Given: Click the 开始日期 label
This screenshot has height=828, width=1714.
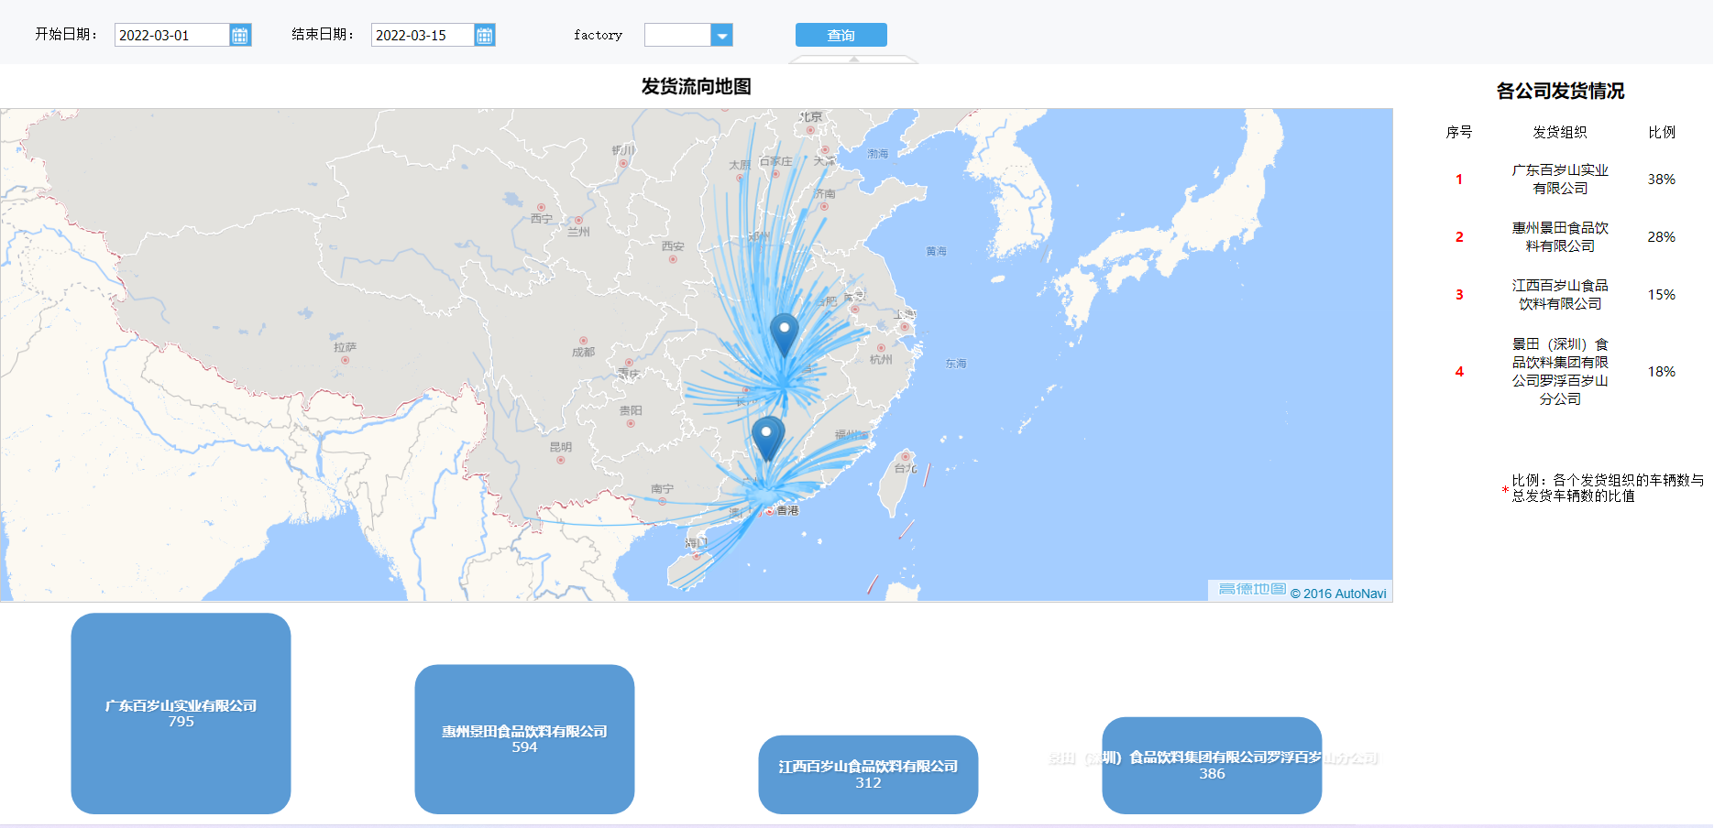Looking at the screenshot, I should point(66,34).
